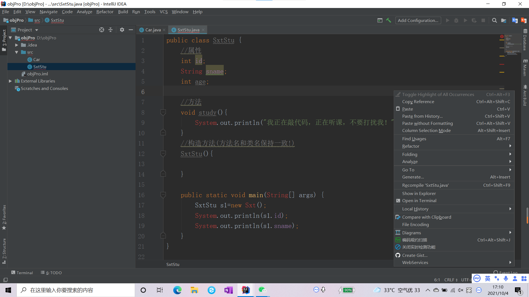The width and height of the screenshot is (529, 297).
Task: Click the File Explorer taskbar icon
Action: click(x=194, y=290)
